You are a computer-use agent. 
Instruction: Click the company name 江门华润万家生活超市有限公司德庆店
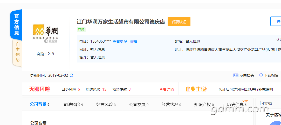click(121, 22)
